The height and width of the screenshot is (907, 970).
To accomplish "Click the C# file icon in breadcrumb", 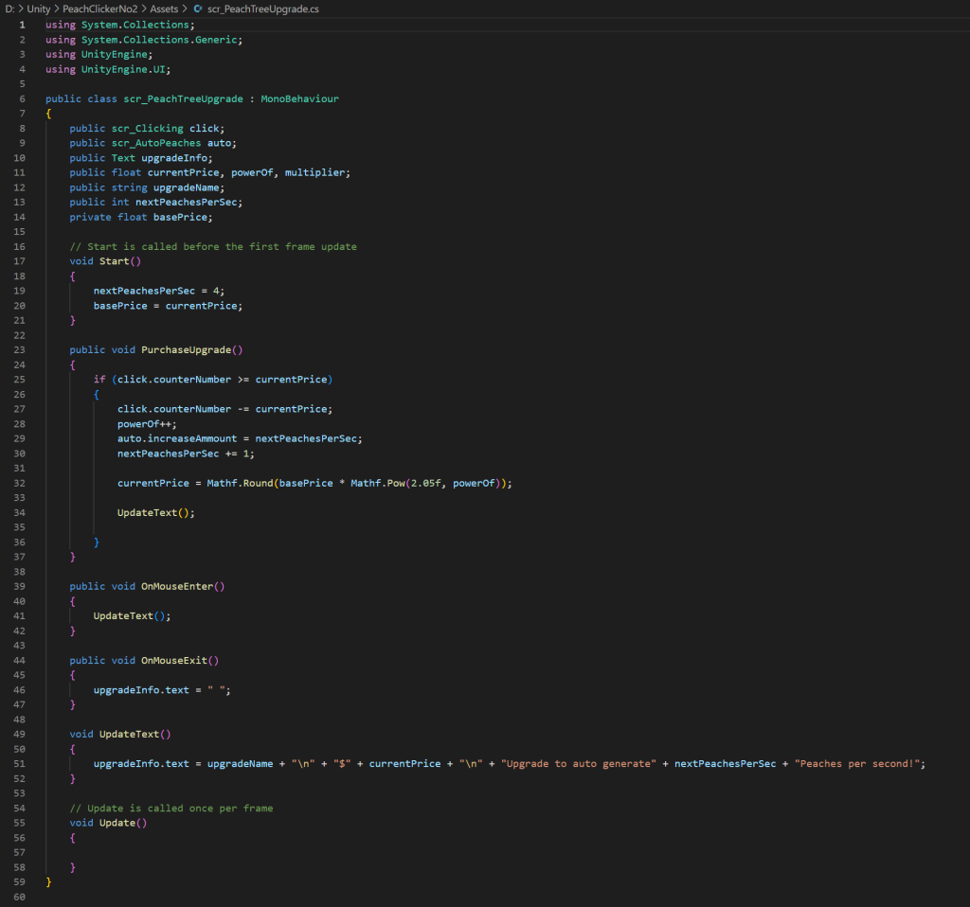I will point(198,9).
